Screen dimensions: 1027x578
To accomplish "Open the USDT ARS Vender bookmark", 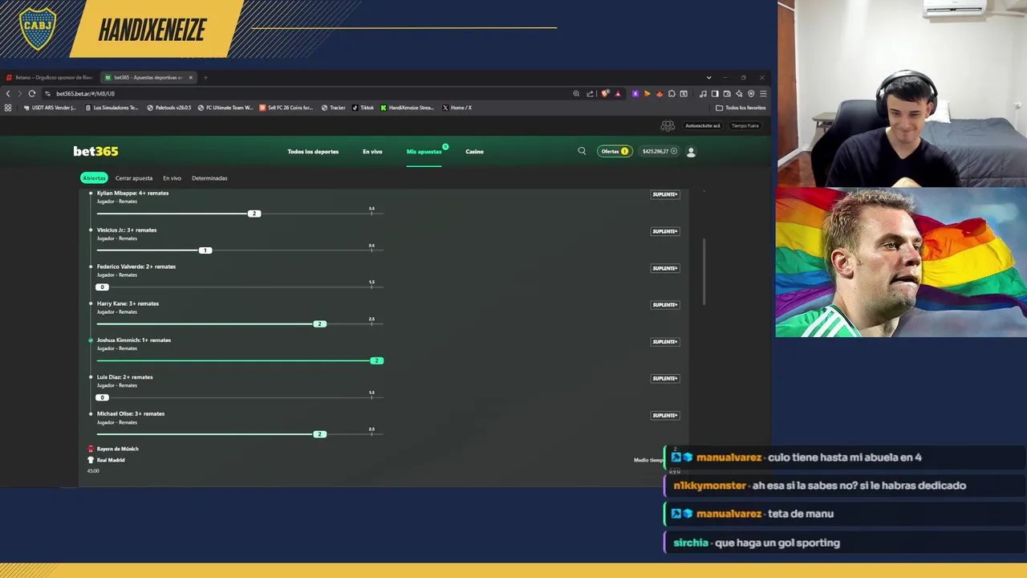I will [x=50, y=108].
